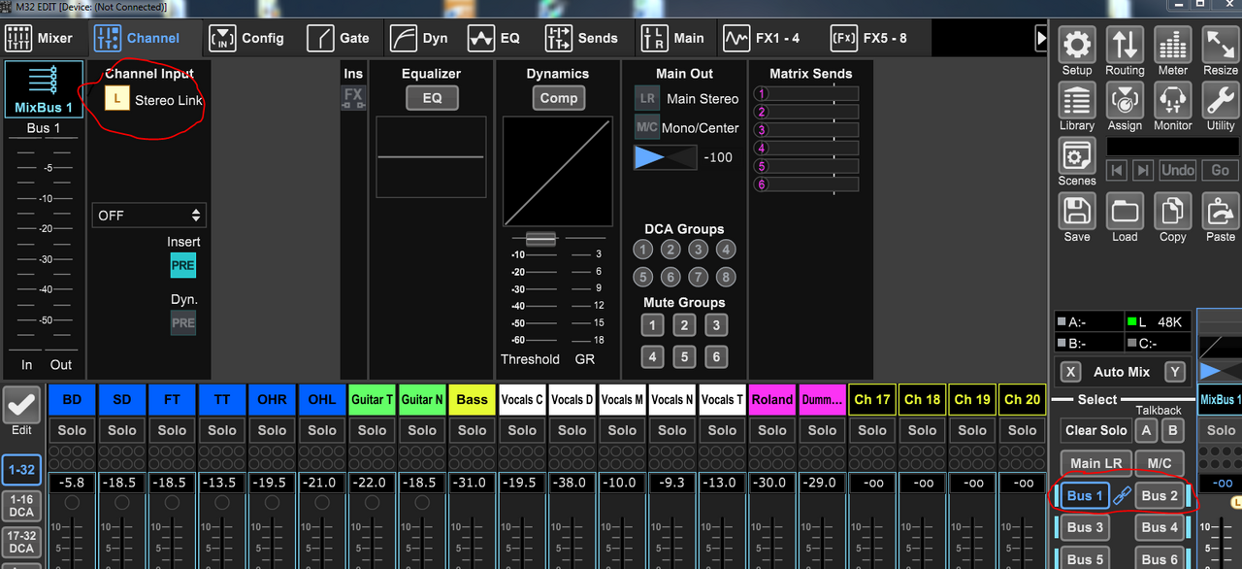Screen dimensions: 1242x569
Task: Click the Go button
Action: pyautogui.click(x=1221, y=170)
